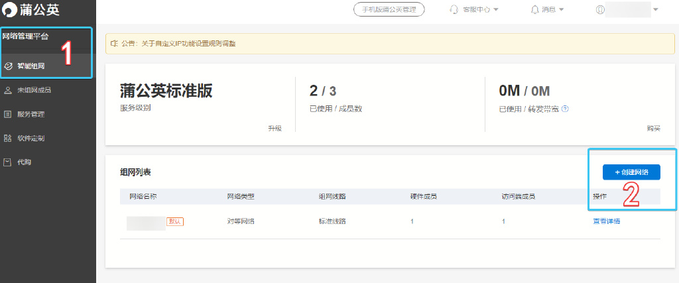Click the 组网列表 heading
The width and height of the screenshot is (679, 283).
point(135,172)
